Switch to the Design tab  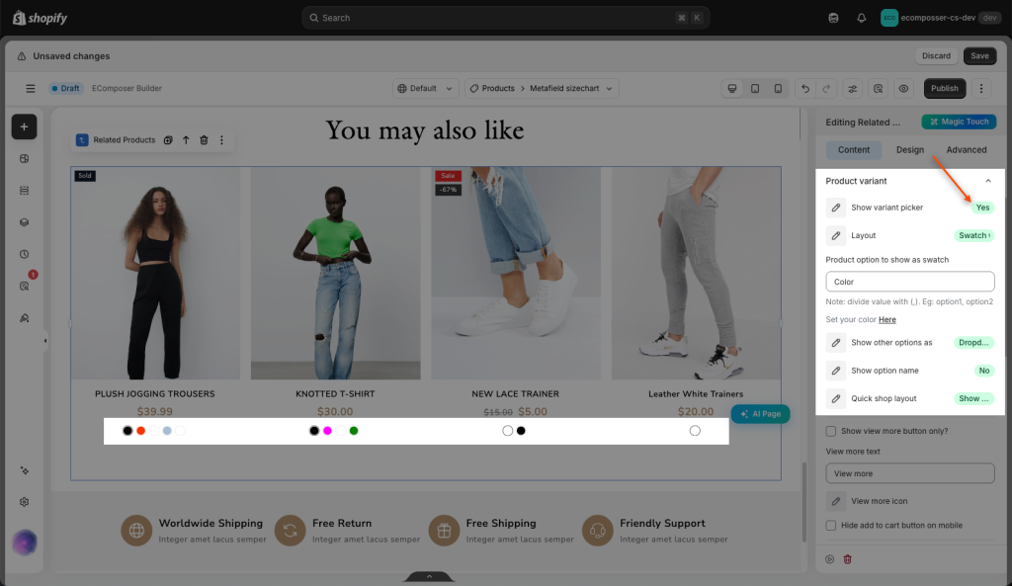tap(909, 150)
